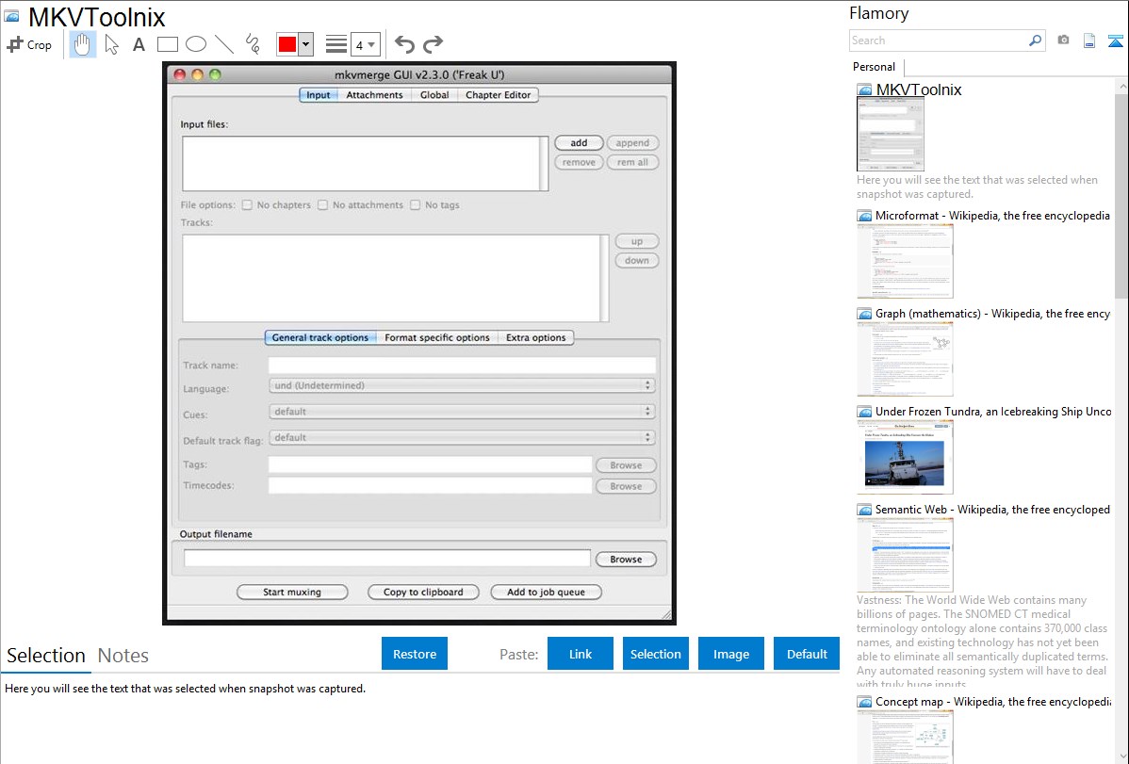Choose the text annotation tool
Screen dimensions: 1129x764
(x=139, y=44)
